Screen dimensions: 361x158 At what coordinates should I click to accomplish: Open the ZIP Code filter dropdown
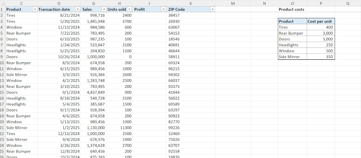[x=212, y=9]
